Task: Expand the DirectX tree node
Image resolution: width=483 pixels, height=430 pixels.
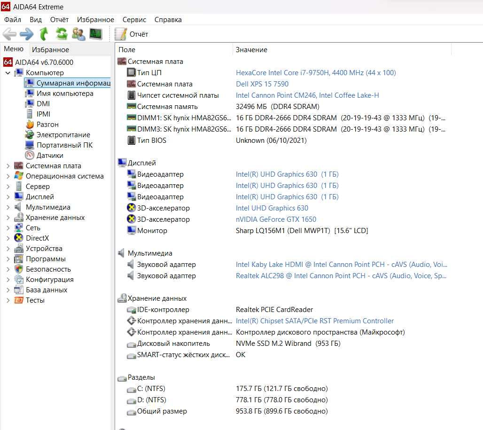Action: click(8, 238)
